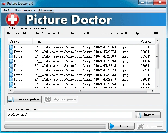Viewport: 168px width, 133px height.
Task: Click the scroll down arrow of file list
Action: (x=157, y=86)
